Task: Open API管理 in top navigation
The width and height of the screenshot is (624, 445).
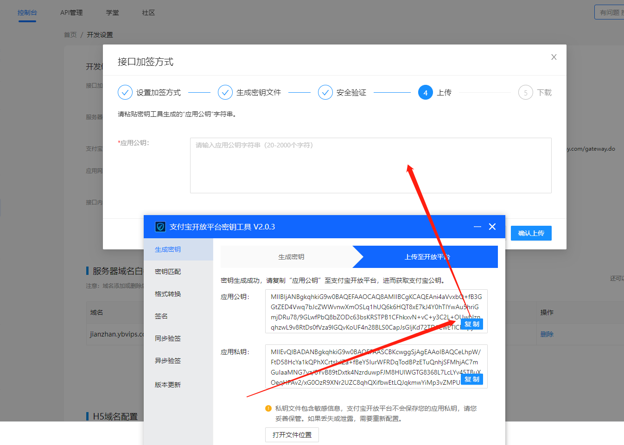Action: tap(71, 13)
